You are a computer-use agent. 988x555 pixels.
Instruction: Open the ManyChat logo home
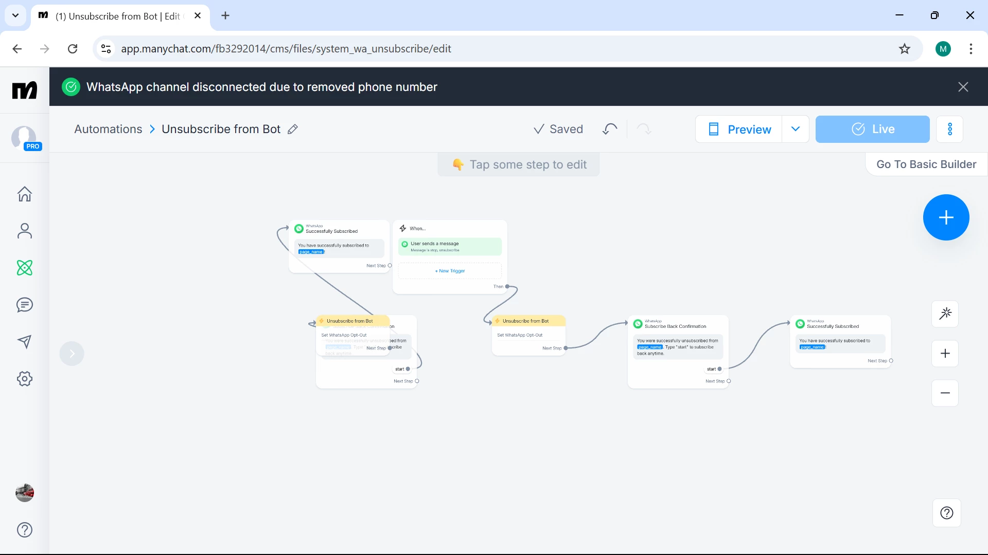click(25, 90)
